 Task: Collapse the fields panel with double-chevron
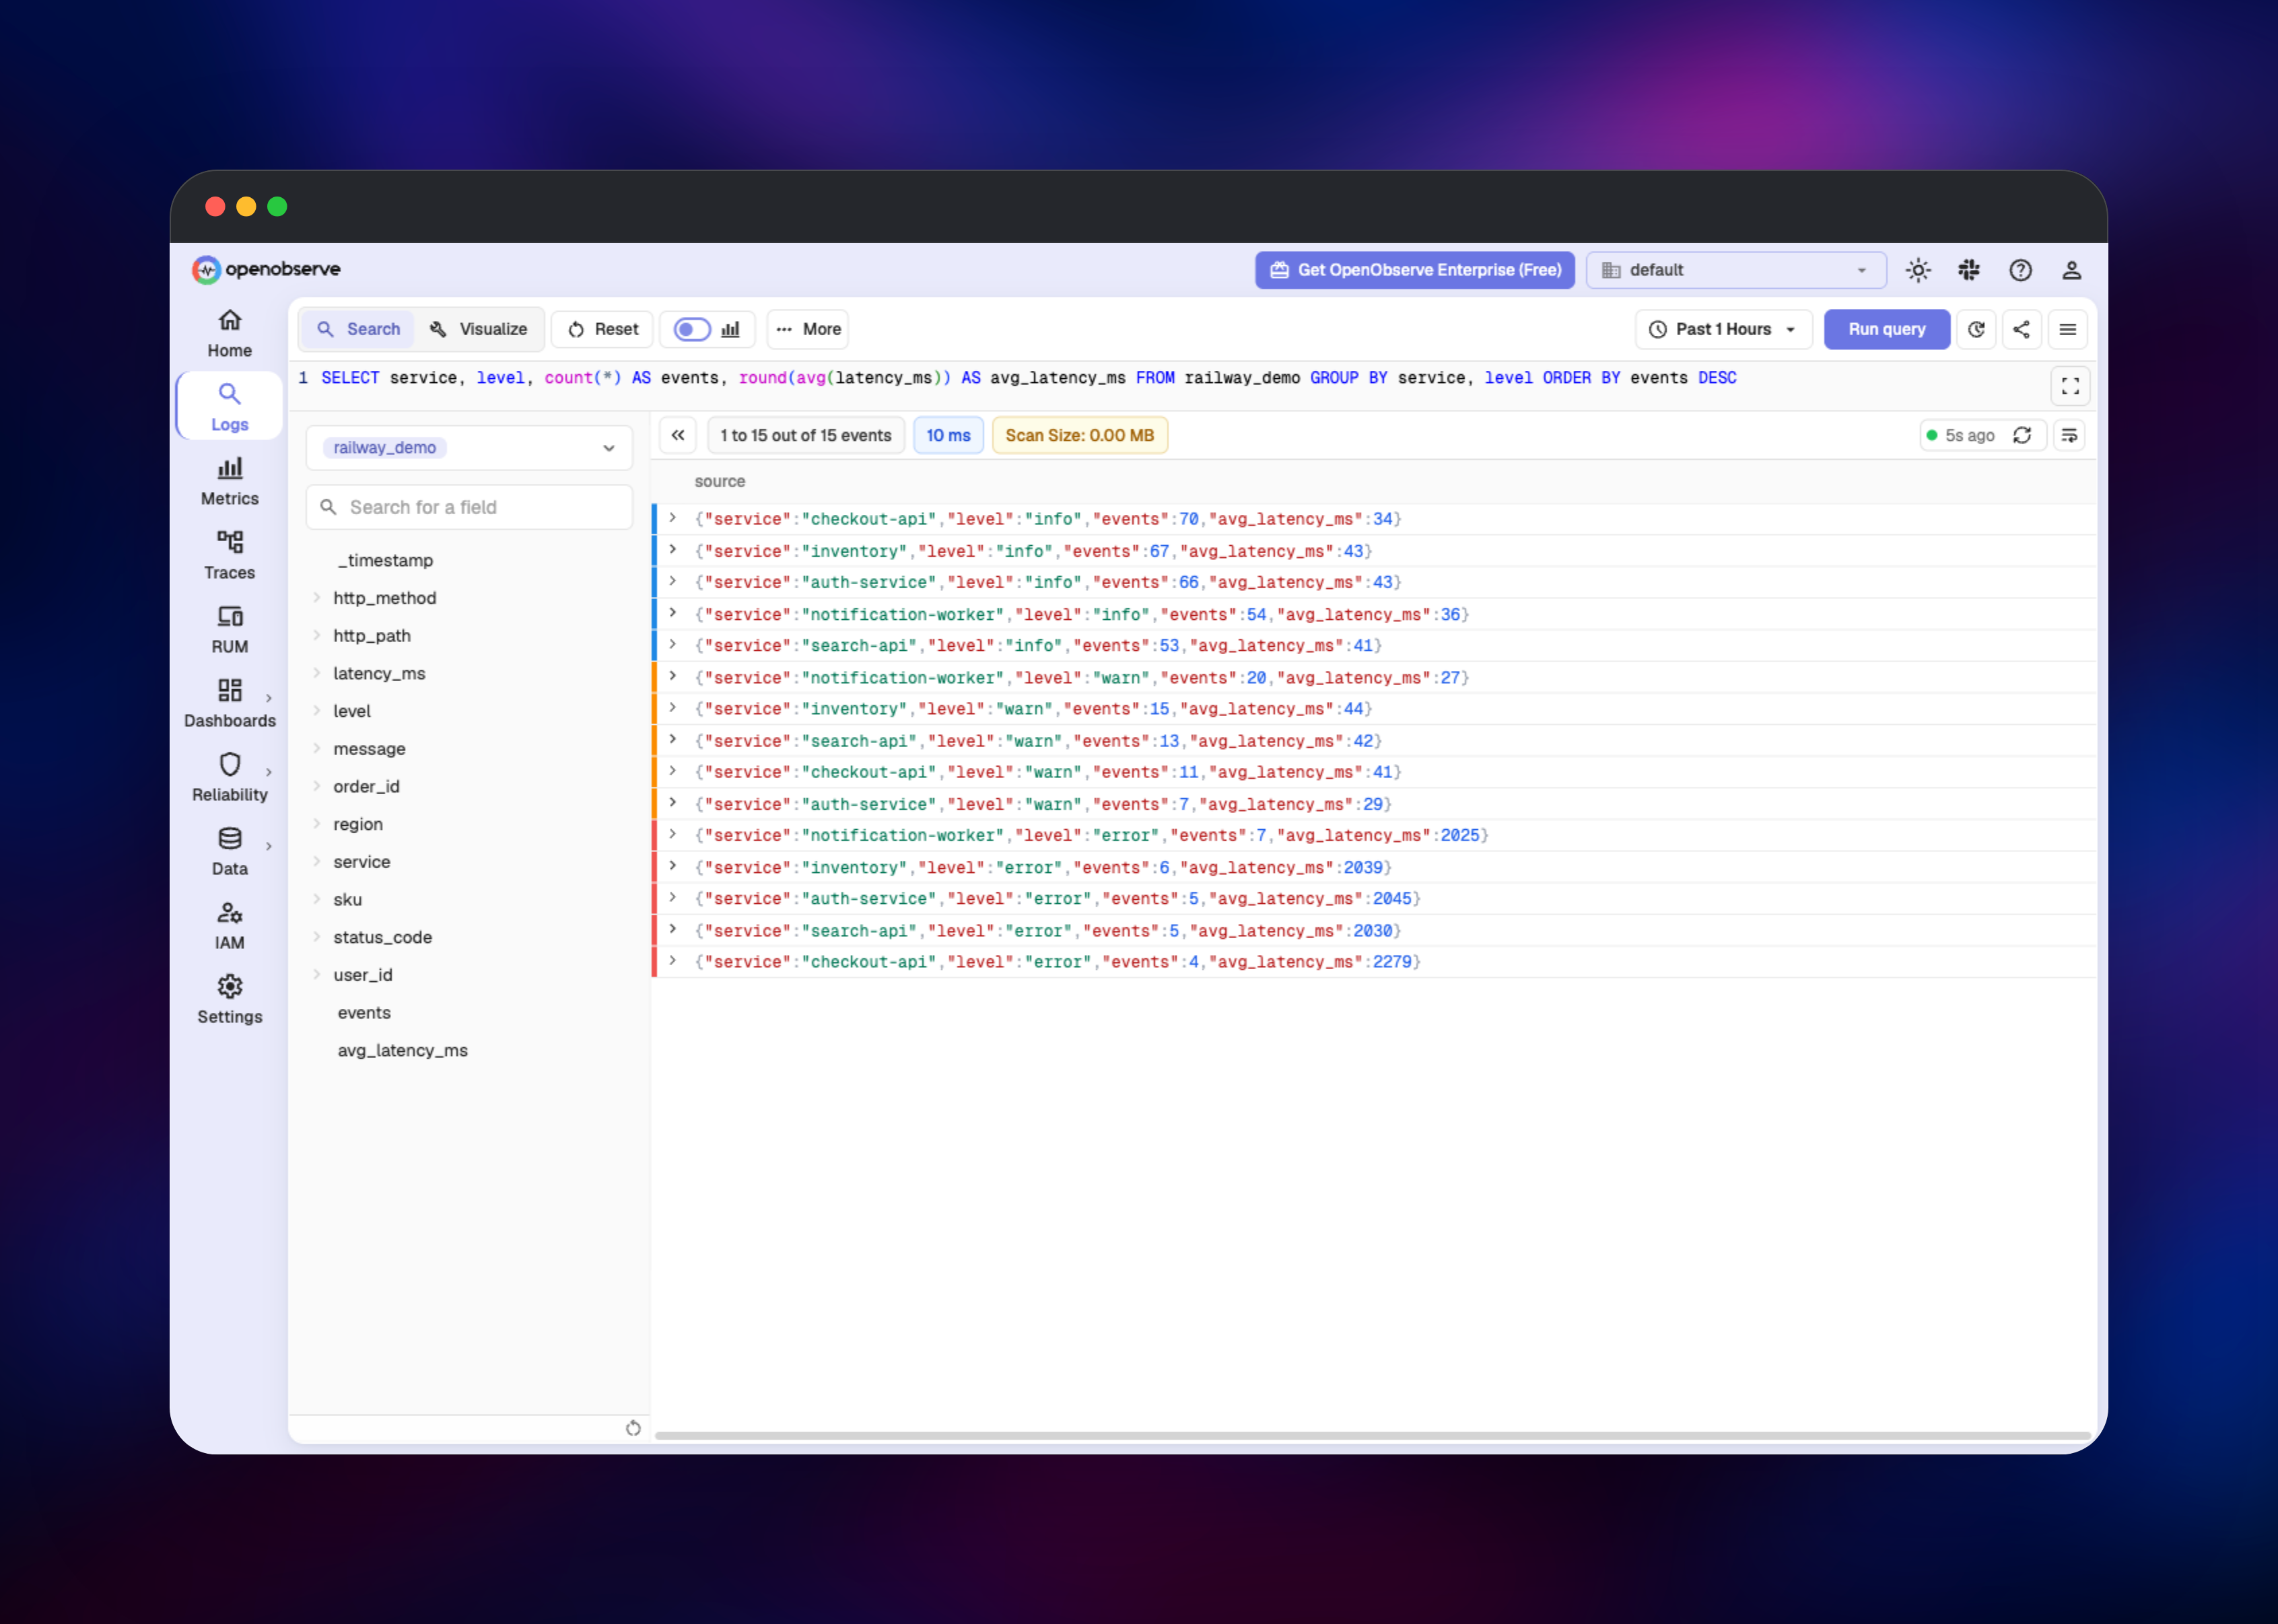coord(678,435)
